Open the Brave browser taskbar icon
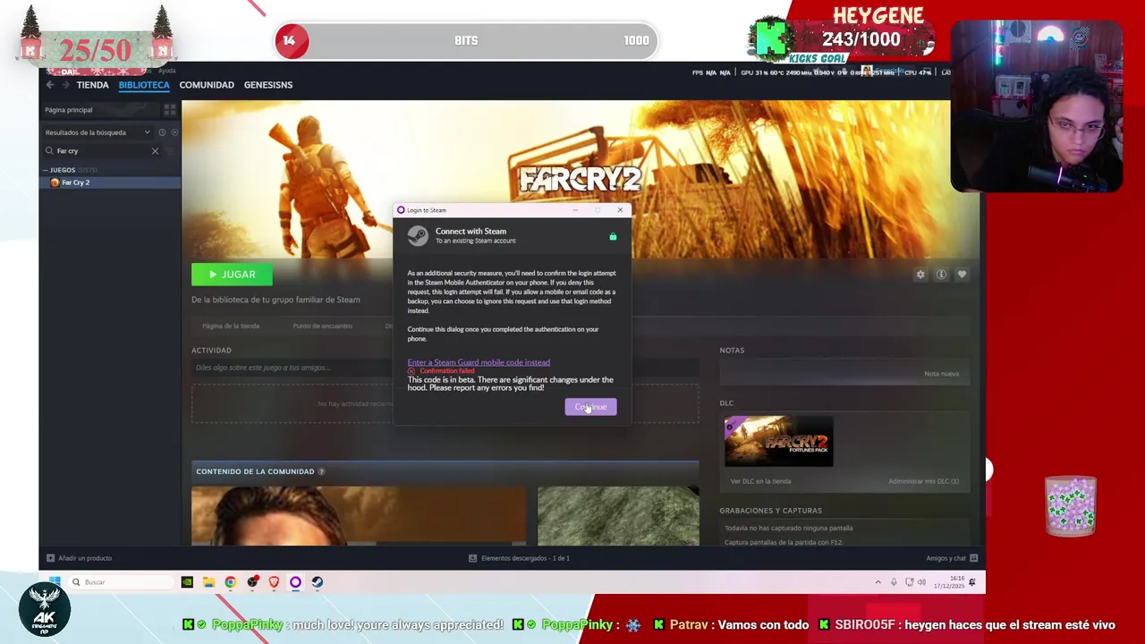1145x644 pixels. (x=274, y=582)
